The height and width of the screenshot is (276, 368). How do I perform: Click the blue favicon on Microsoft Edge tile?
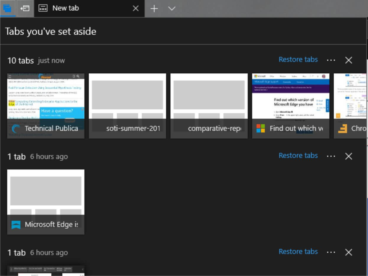16,225
